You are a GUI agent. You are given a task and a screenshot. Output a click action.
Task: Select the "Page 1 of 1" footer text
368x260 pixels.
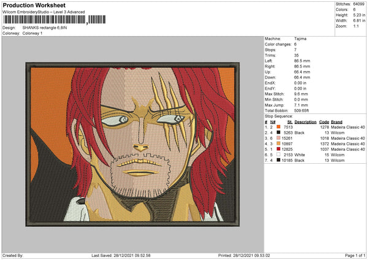point(355,255)
